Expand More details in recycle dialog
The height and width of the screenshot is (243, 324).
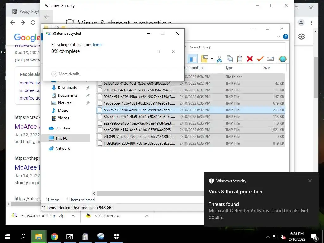point(65,74)
